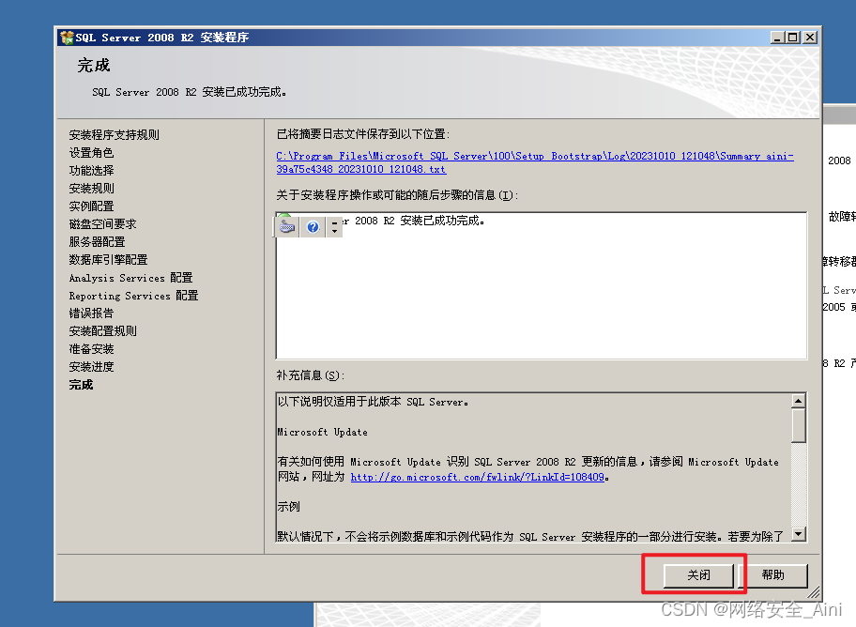Click the keyboard icon in floating language bar

point(286,226)
